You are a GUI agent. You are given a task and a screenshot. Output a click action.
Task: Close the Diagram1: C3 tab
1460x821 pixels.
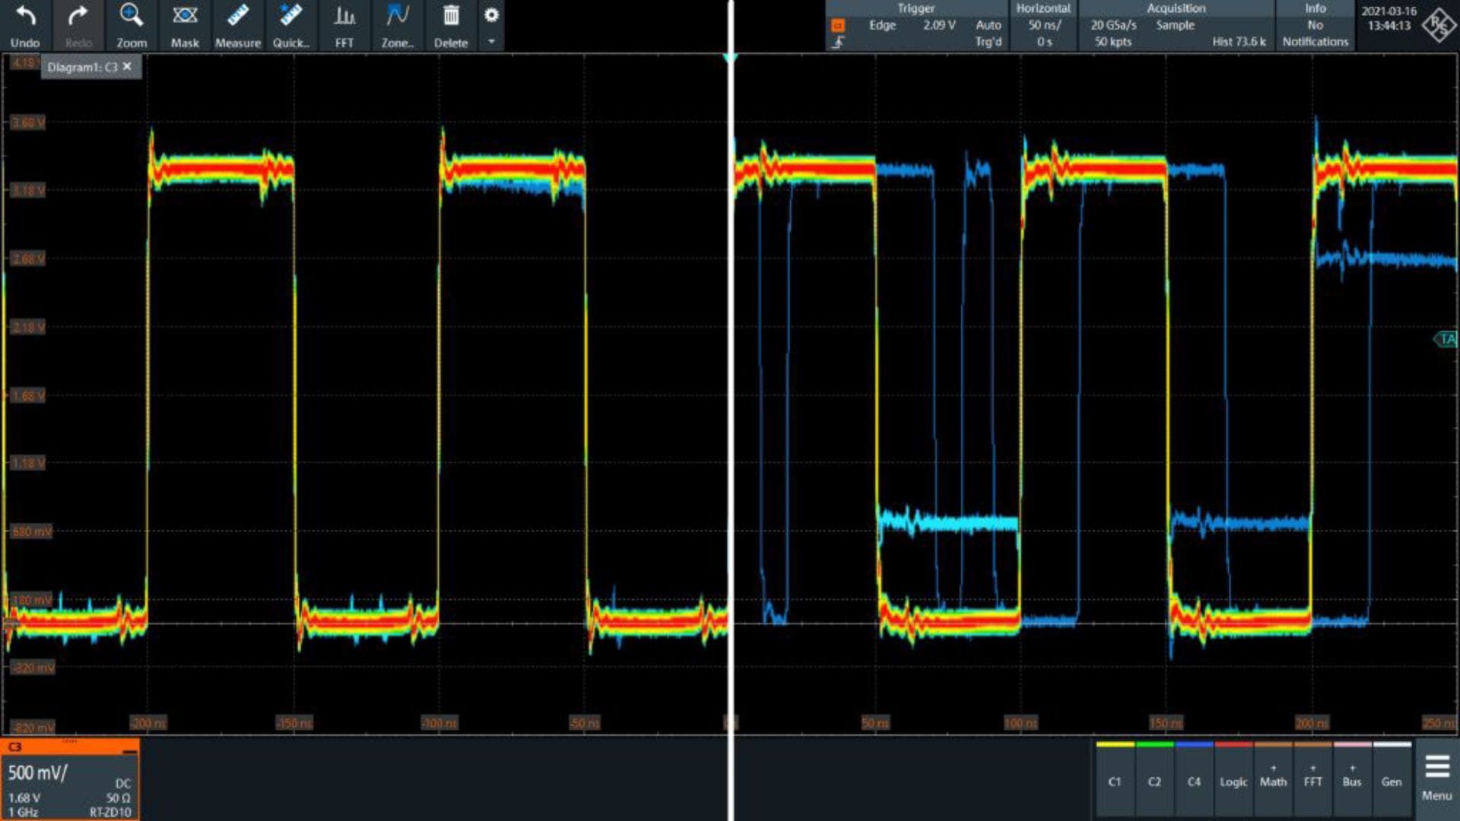pos(127,67)
